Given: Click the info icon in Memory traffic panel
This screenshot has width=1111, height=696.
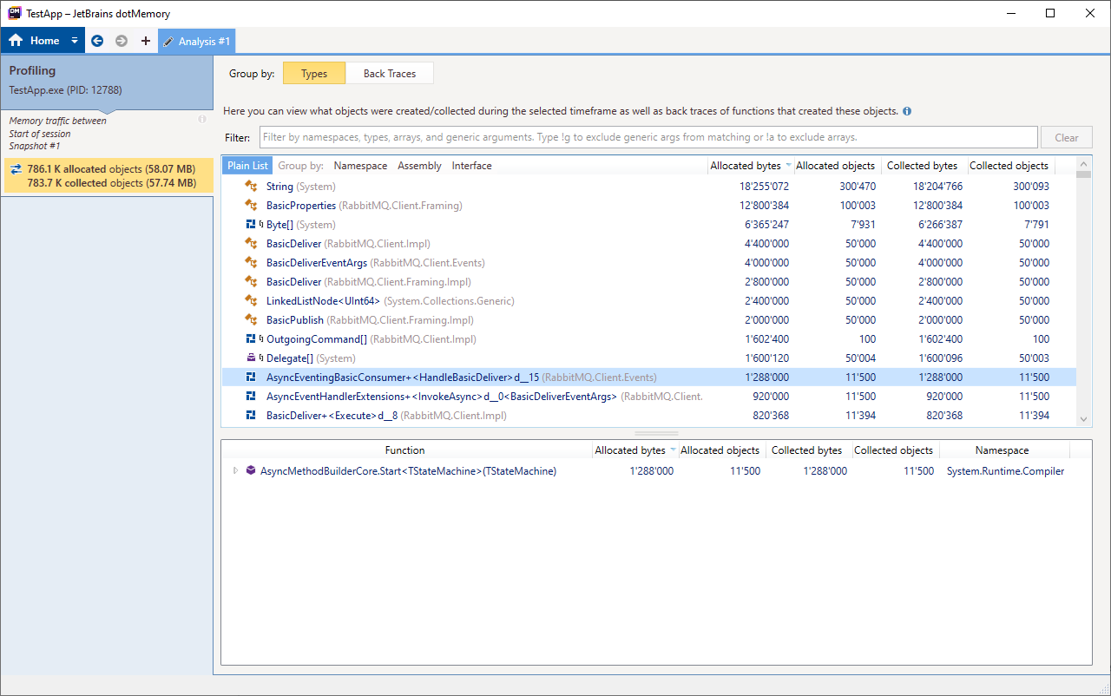Looking at the screenshot, I should tap(202, 119).
